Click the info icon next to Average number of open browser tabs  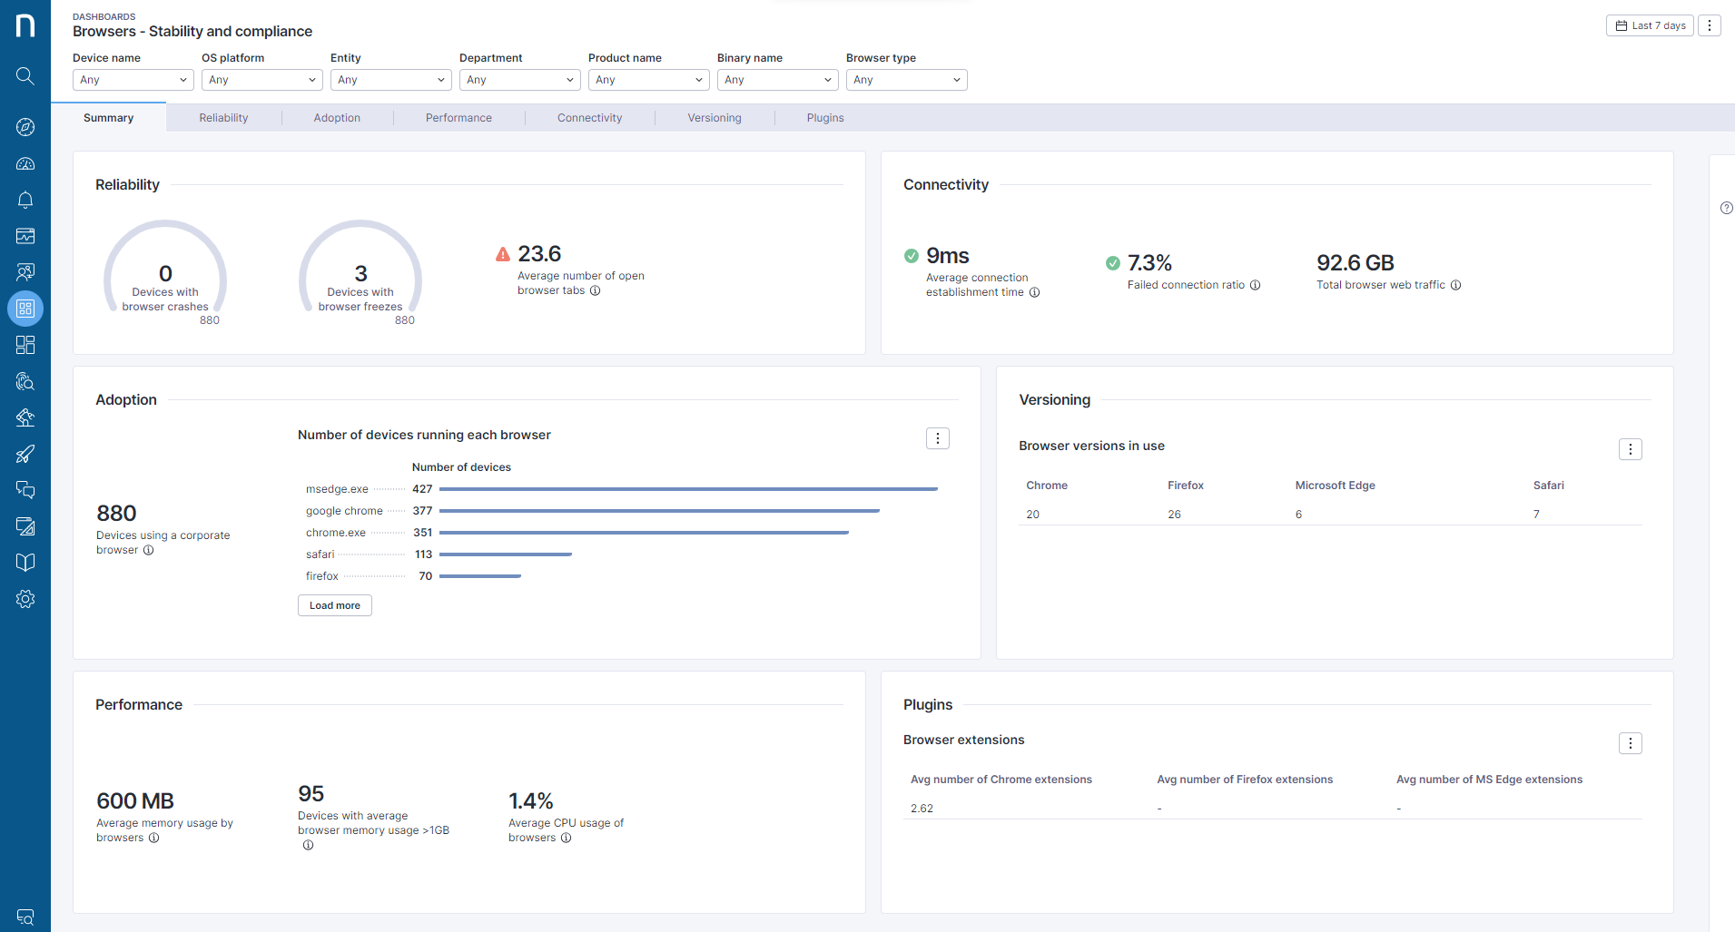pos(596,290)
